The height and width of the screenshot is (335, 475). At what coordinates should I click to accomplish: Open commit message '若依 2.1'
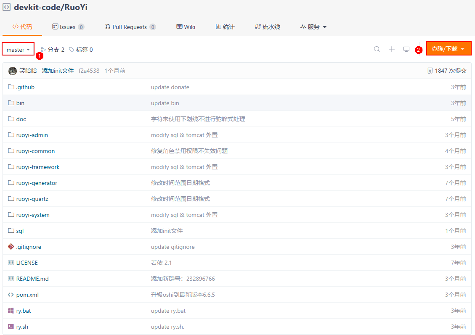tap(162, 263)
